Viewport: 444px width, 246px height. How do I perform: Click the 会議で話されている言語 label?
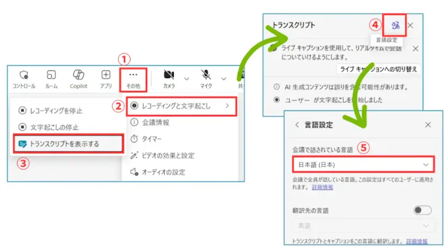tap(322, 150)
